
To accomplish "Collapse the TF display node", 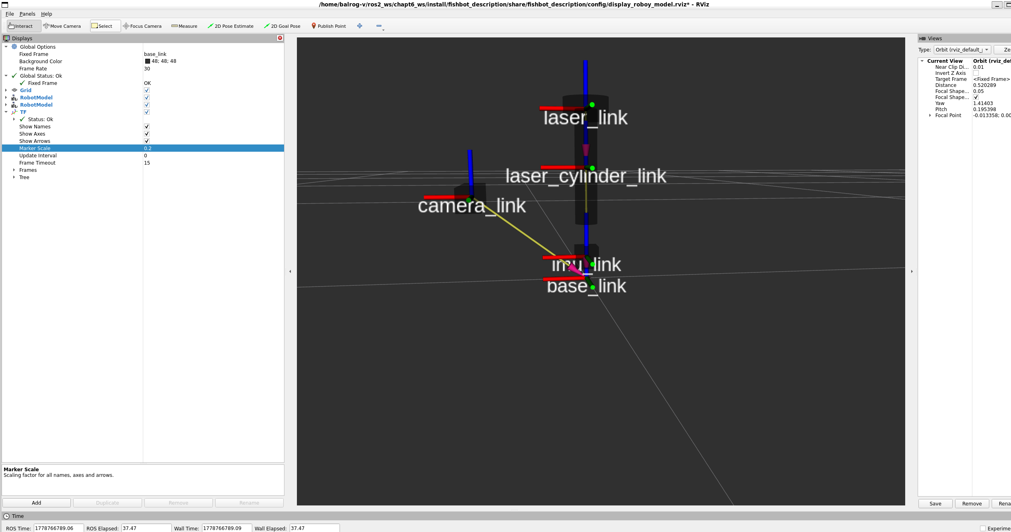I will tap(6, 112).
